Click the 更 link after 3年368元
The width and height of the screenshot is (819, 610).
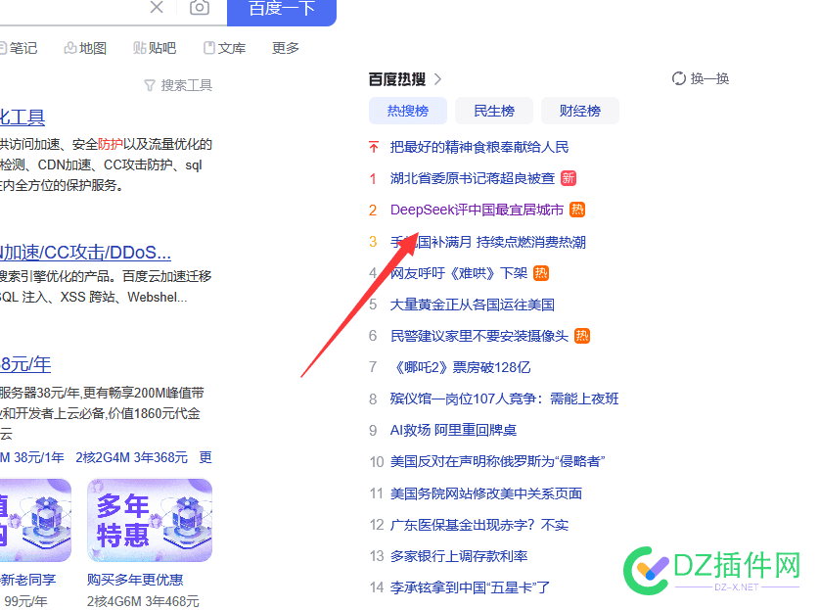(x=205, y=457)
